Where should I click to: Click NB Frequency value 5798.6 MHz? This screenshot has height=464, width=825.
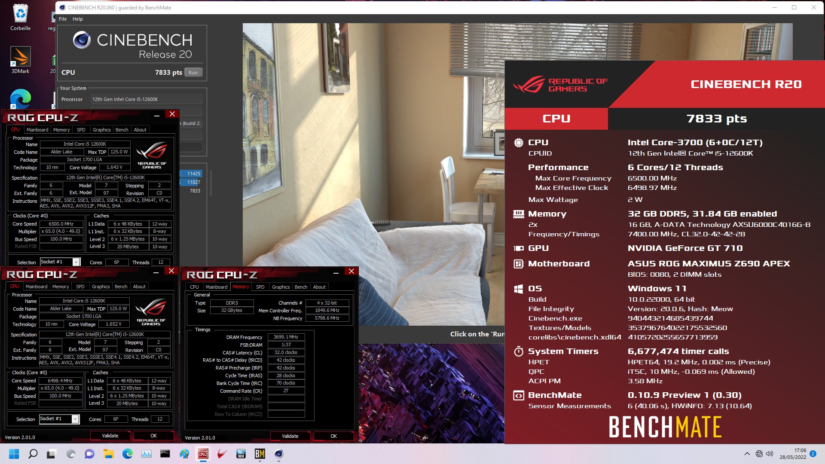coord(327,318)
